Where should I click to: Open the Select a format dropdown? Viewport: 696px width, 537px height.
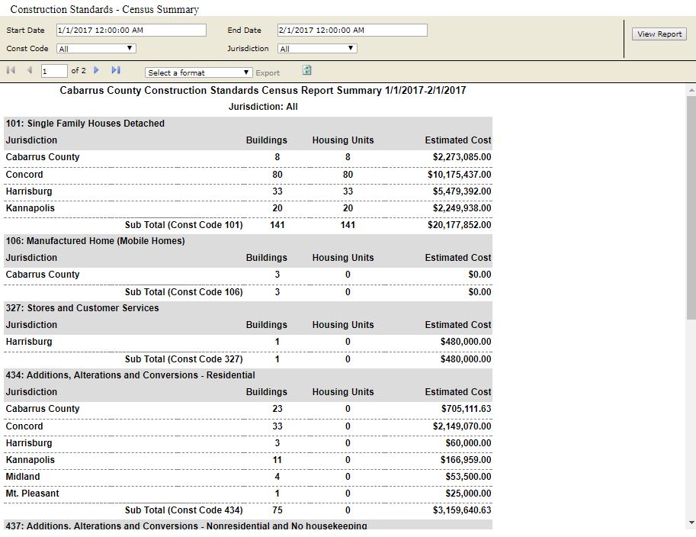(198, 72)
